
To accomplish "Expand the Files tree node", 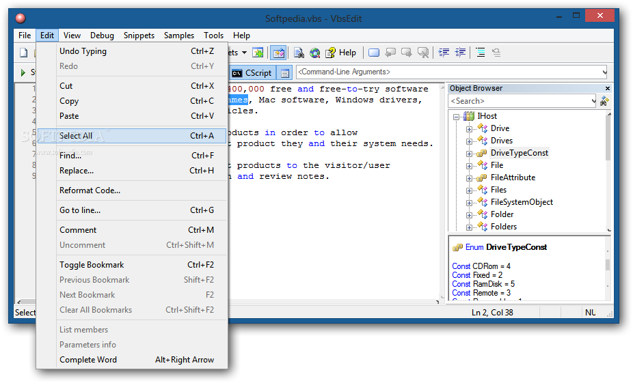I will pos(469,190).
